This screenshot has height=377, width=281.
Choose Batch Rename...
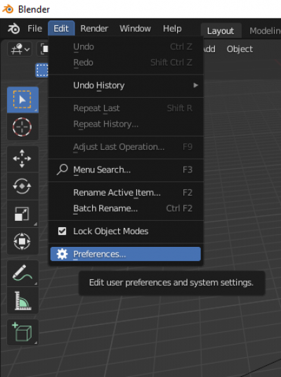126,208
